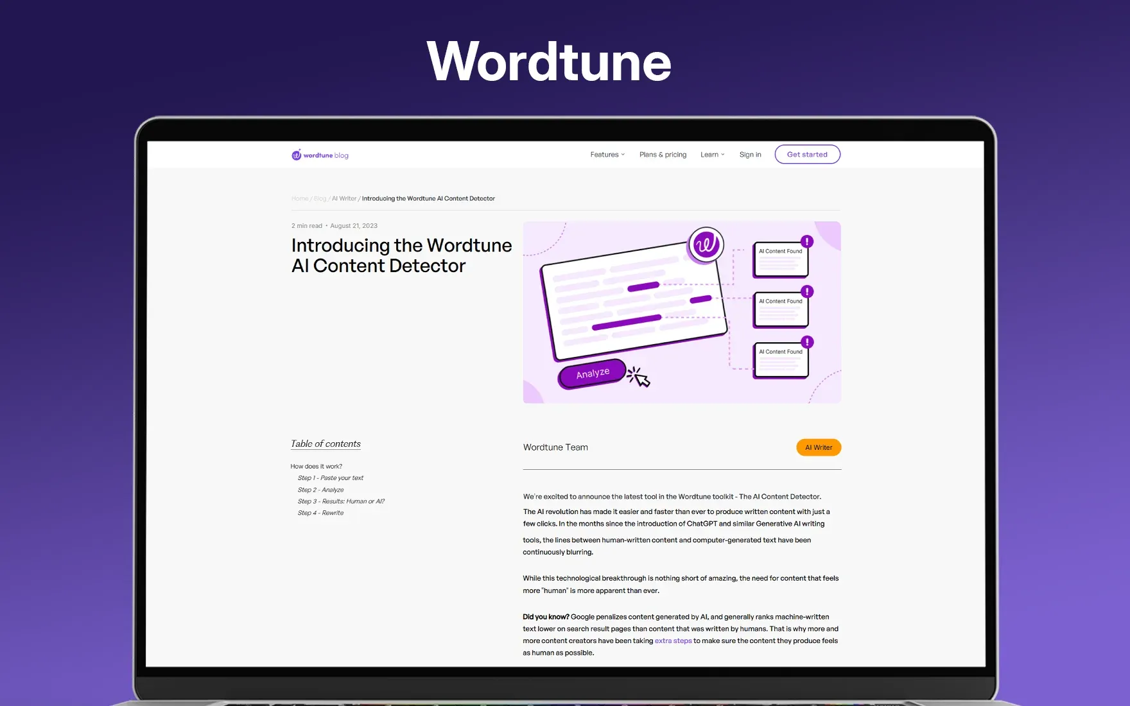Click the Sign in link

click(750, 155)
